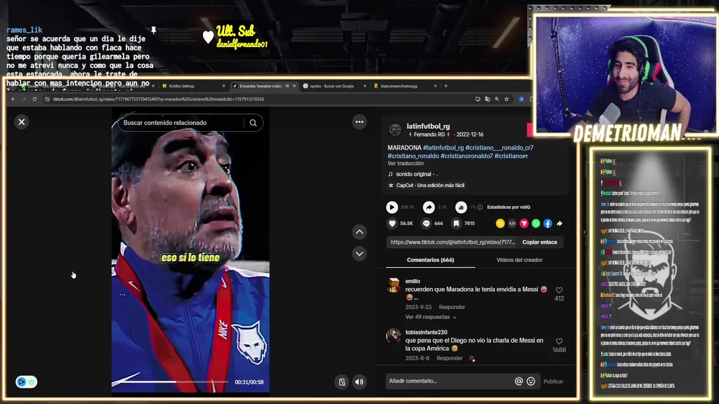Click the yellow repost share icon
719x404 pixels.
coord(500,223)
